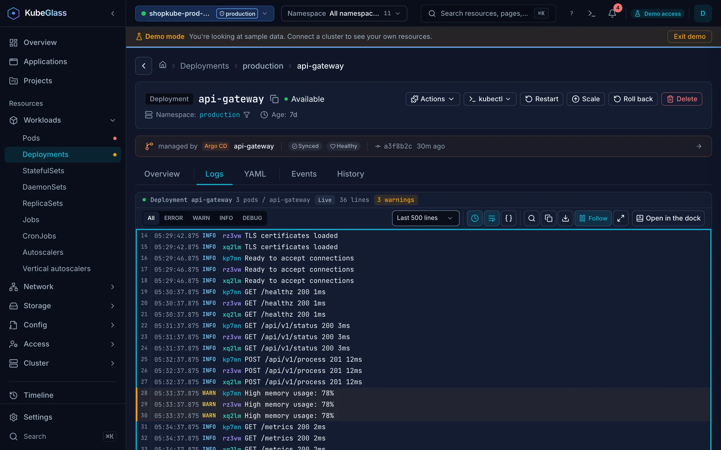Open the help question mark icon
Image resolution: width=721 pixels, height=450 pixels.
571,13
